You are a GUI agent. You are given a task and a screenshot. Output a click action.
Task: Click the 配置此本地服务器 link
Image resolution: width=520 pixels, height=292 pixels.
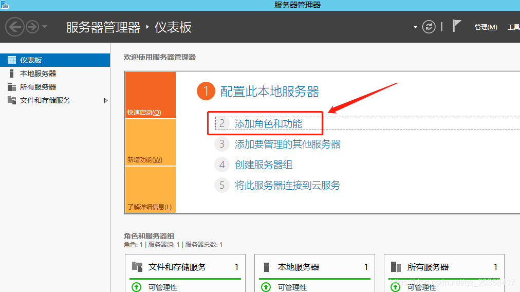click(270, 92)
